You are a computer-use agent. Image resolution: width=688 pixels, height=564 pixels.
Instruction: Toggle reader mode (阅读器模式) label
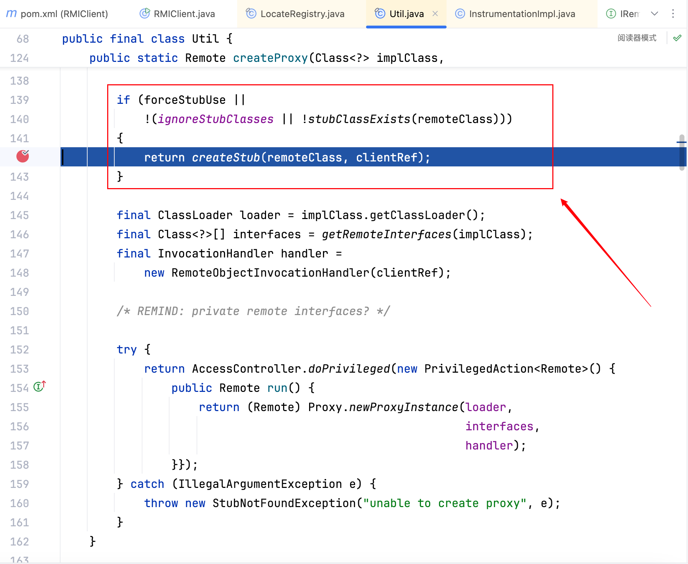(x=637, y=38)
